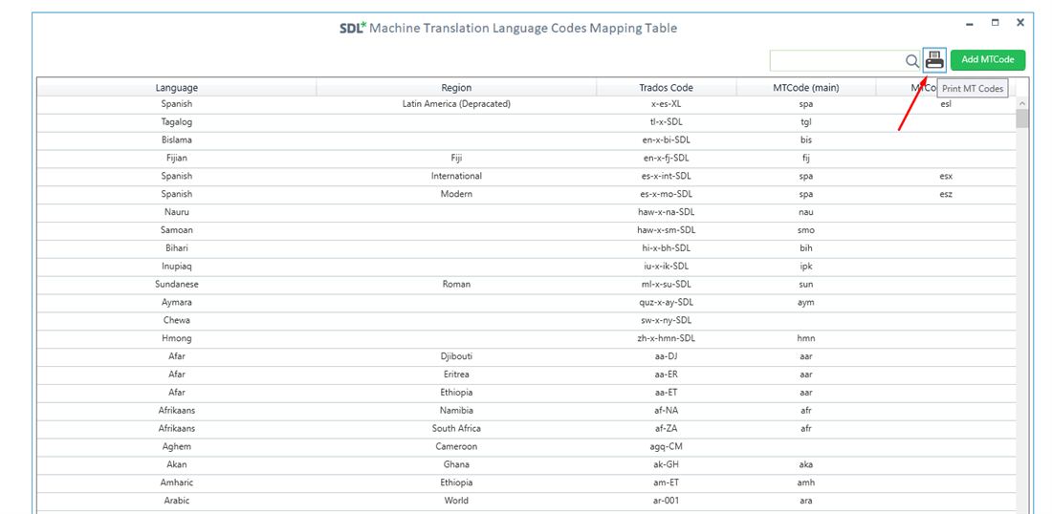Select the 'haw-x-sm-SDL' code cell
Screen dimensions: 1052x514
pos(667,230)
